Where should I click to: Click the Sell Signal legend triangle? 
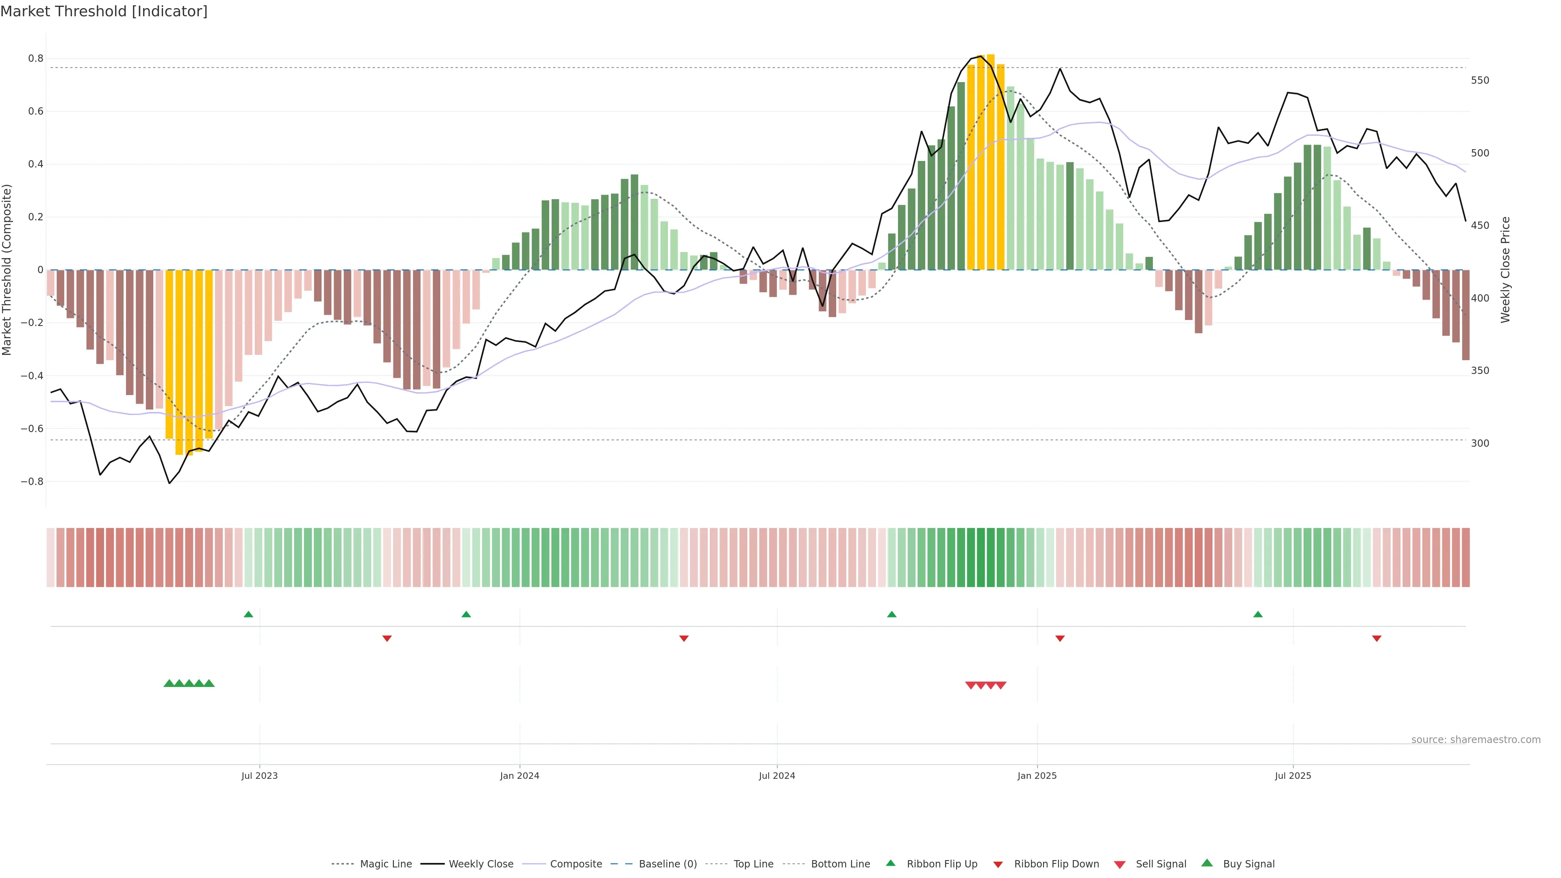tap(1119, 865)
